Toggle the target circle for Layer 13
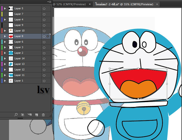The image size is (182, 140). [x=44, y=64]
